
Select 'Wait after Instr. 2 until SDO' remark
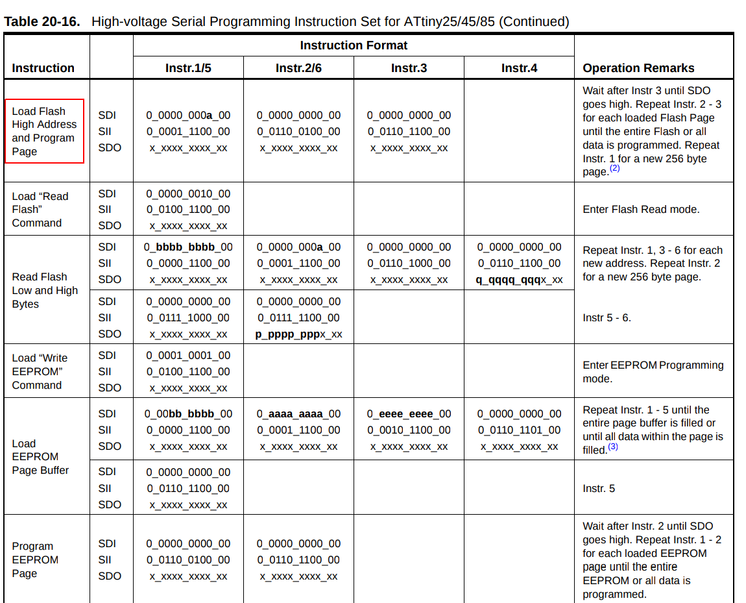[648, 526]
